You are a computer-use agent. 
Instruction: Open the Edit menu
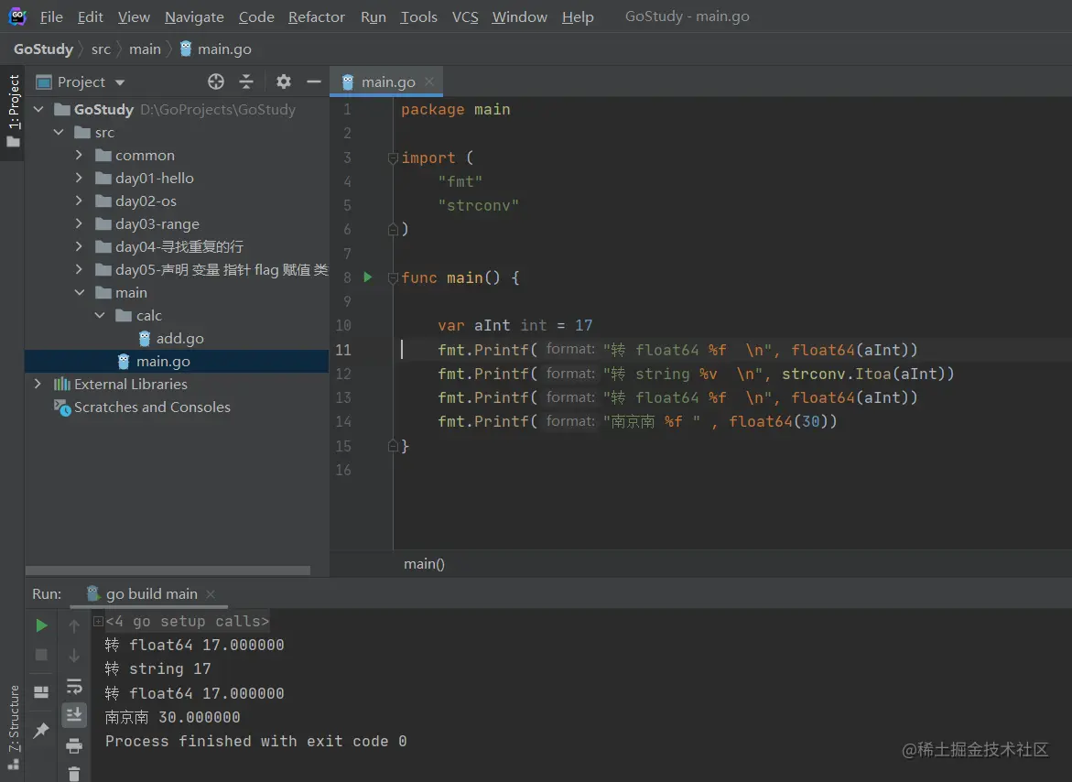(x=91, y=16)
